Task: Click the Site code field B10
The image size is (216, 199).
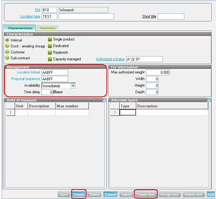Action: coord(49,10)
